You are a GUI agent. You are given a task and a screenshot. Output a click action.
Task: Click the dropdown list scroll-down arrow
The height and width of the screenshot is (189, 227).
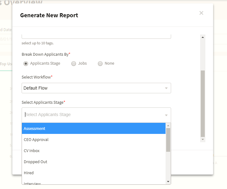coord(168,182)
